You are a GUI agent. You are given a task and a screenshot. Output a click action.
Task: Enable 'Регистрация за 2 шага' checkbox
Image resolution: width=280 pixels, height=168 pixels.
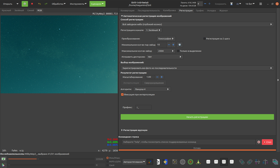204,39
